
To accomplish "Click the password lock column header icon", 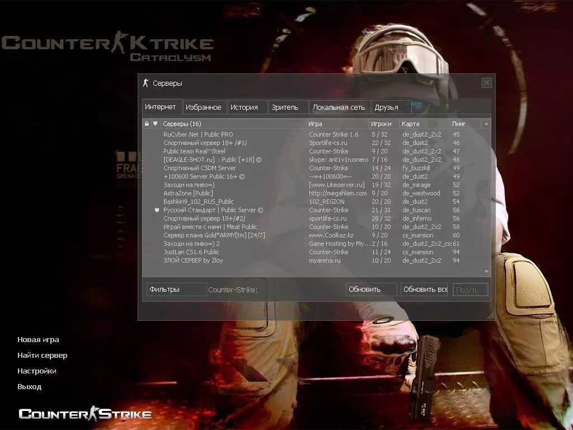I will click(147, 124).
